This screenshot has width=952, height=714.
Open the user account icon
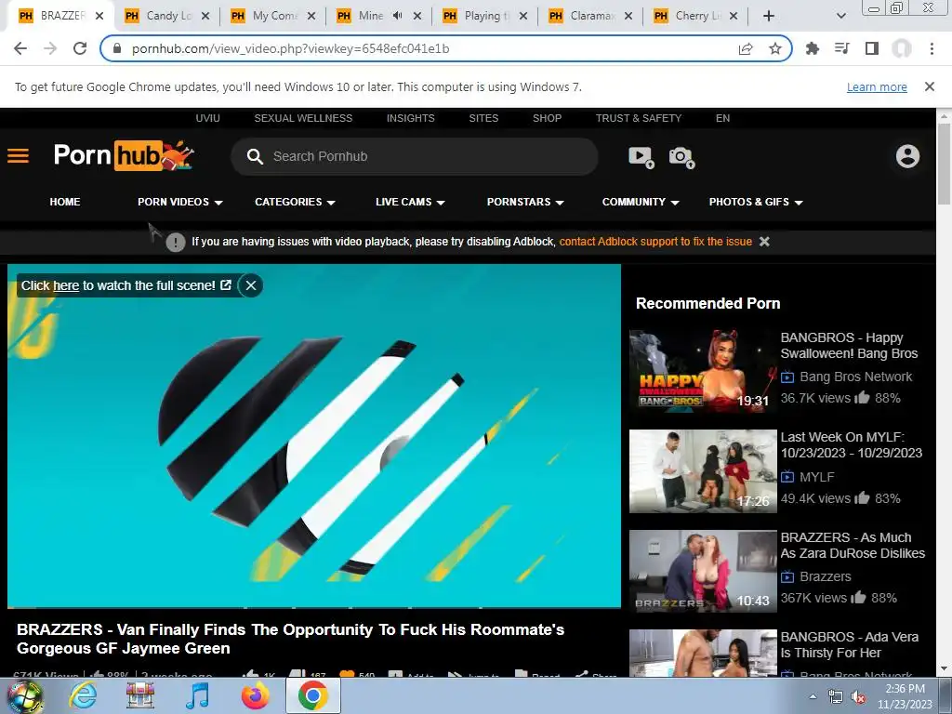907,156
